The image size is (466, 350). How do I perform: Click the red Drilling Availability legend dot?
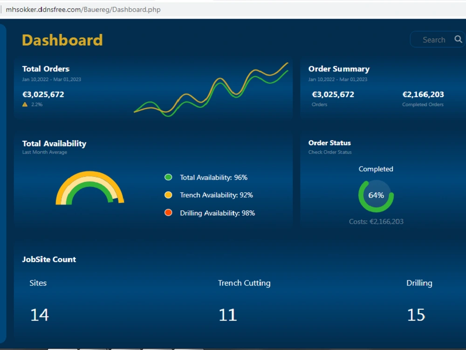(168, 213)
